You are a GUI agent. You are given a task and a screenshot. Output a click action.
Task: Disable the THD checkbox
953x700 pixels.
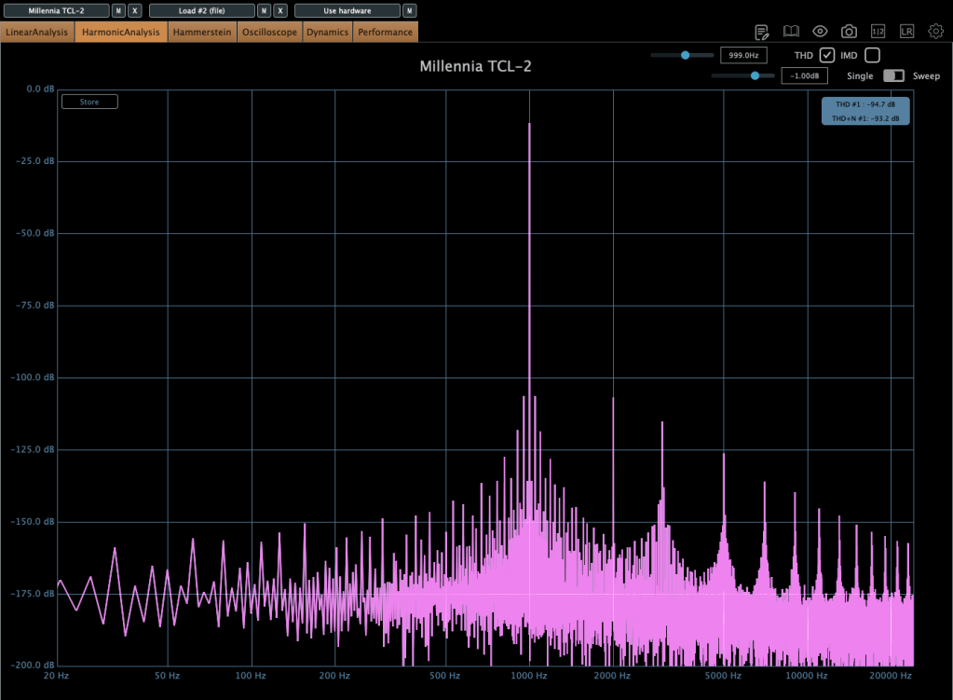tap(826, 55)
